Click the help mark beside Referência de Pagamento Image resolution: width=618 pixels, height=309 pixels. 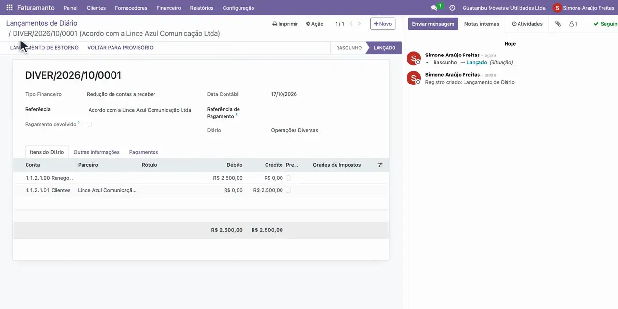236,115
